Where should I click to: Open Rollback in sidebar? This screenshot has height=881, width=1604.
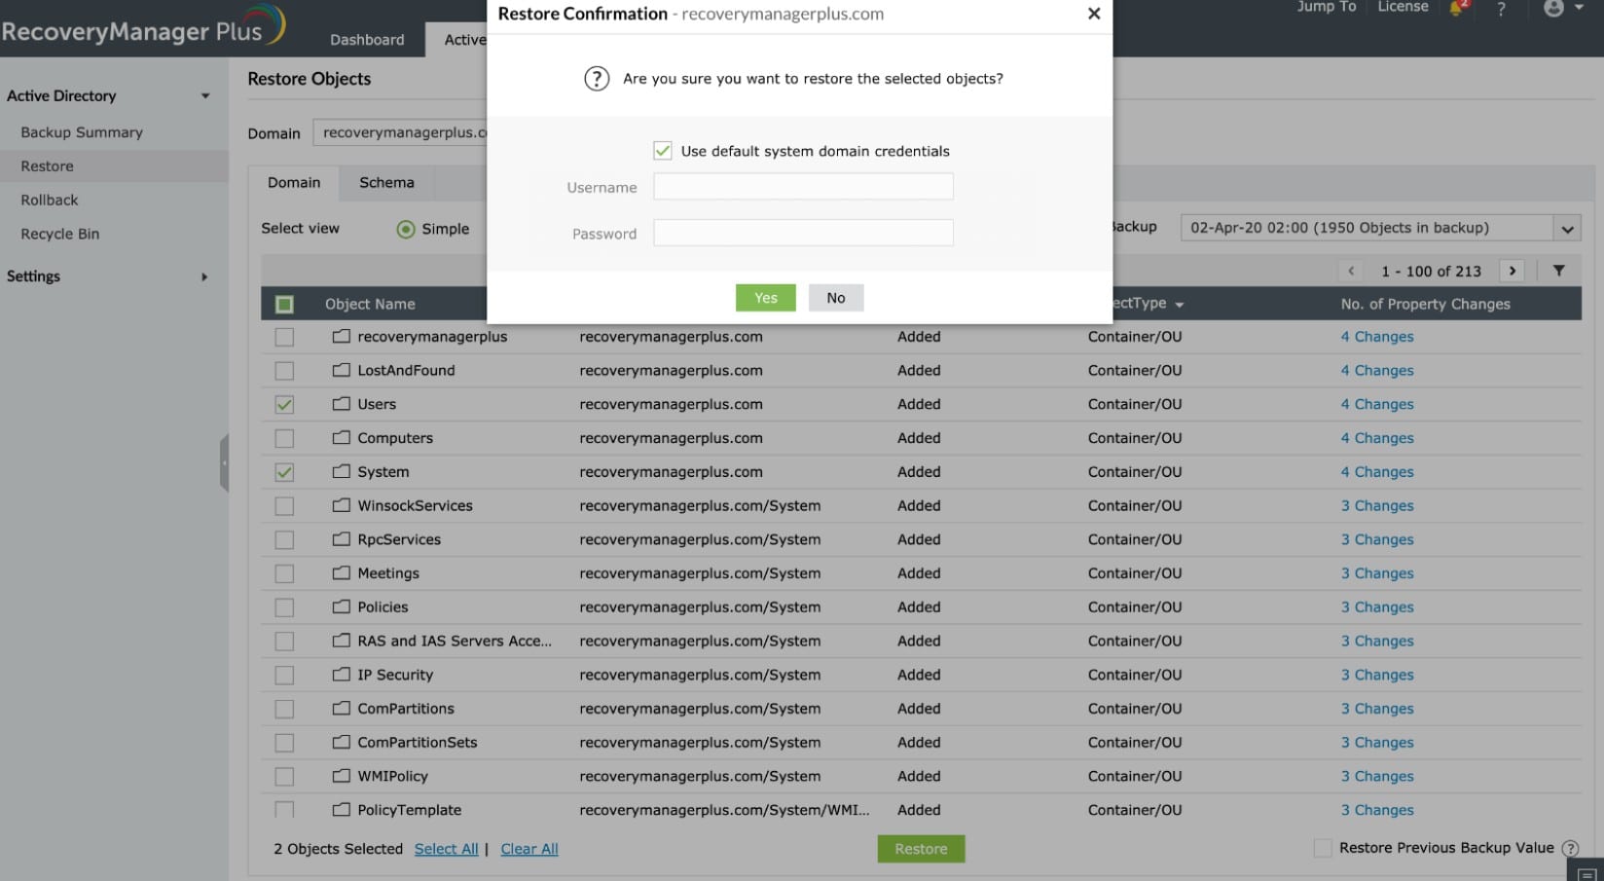pyautogui.click(x=50, y=200)
